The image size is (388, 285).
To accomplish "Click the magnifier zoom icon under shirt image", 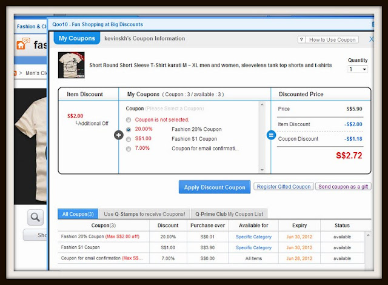I will 35,218.
